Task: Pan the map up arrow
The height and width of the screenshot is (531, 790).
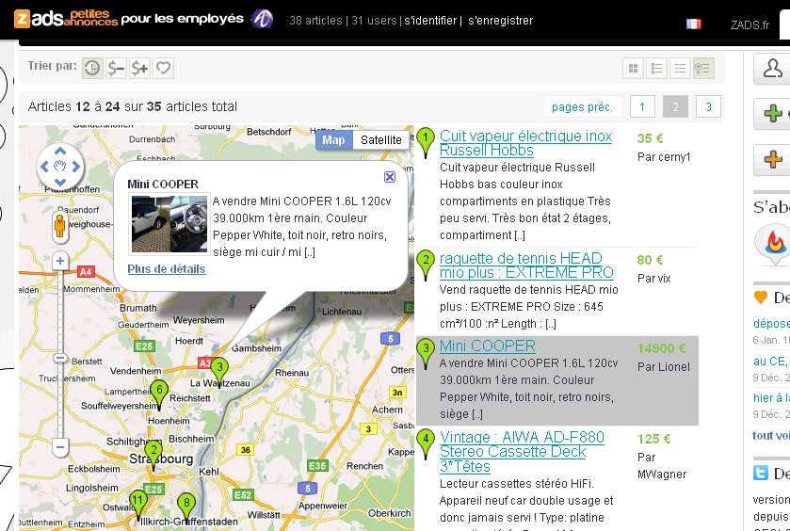Action: pyautogui.click(x=60, y=152)
